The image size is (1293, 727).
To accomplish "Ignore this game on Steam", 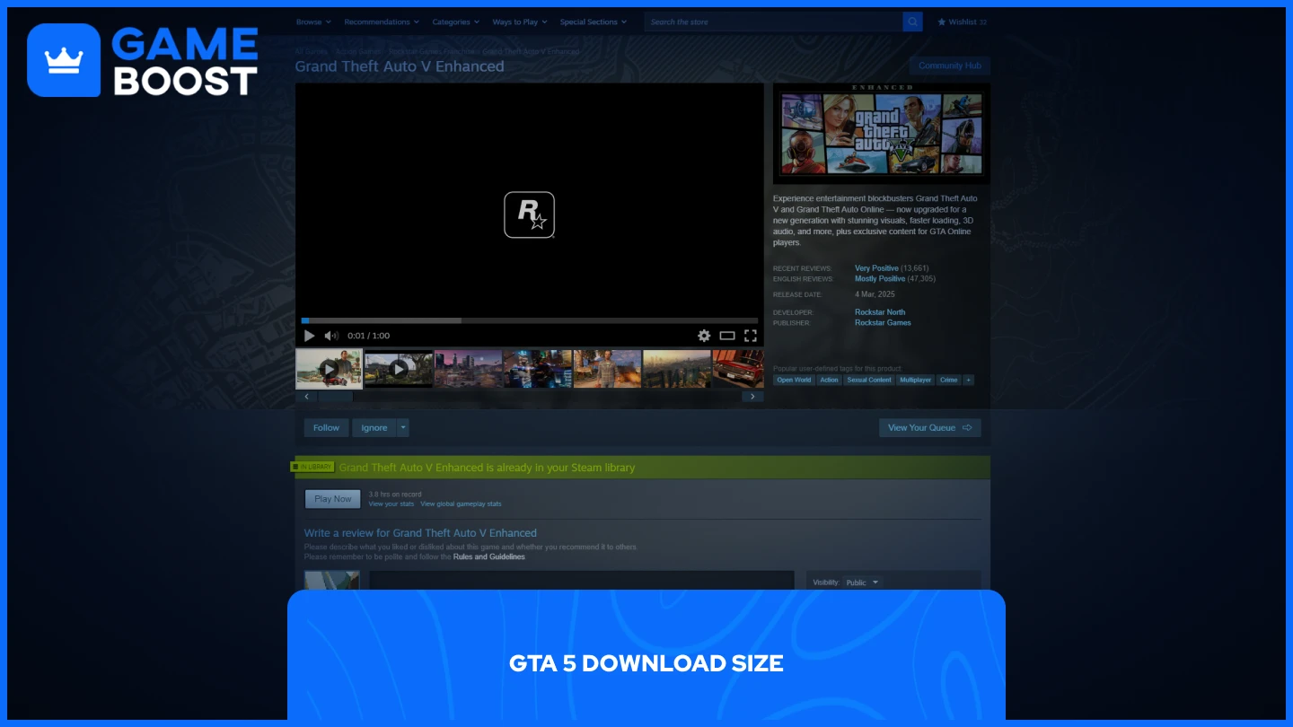I will coord(374,427).
